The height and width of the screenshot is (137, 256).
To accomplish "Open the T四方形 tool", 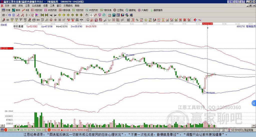I will pyautogui.click(x=78, y=10).
